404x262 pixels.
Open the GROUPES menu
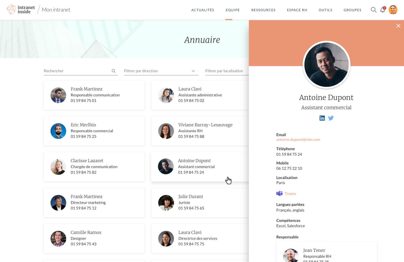(352, 10)
